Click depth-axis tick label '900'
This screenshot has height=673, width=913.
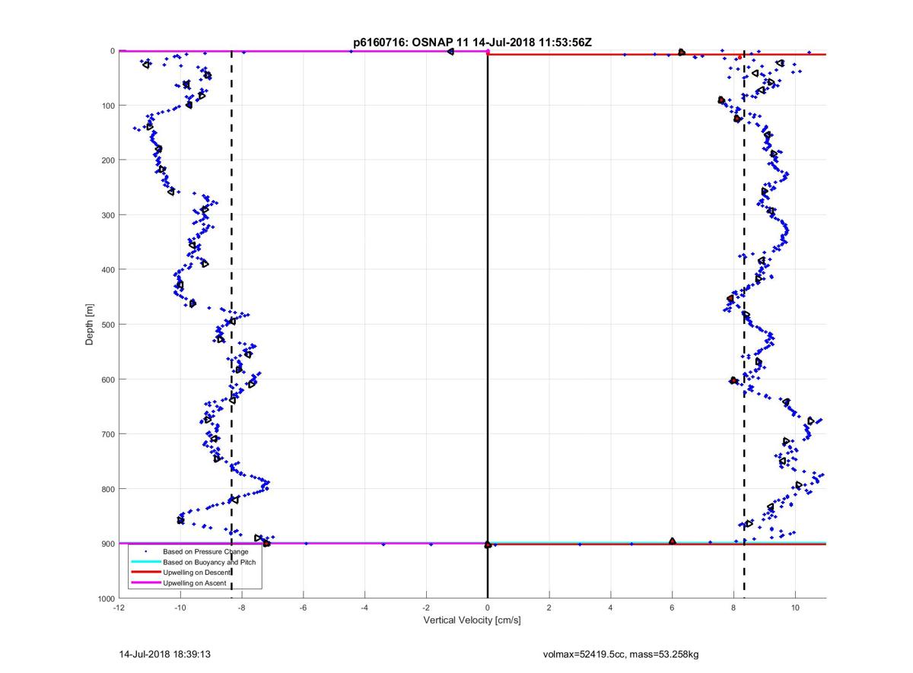tap(107, 544)
